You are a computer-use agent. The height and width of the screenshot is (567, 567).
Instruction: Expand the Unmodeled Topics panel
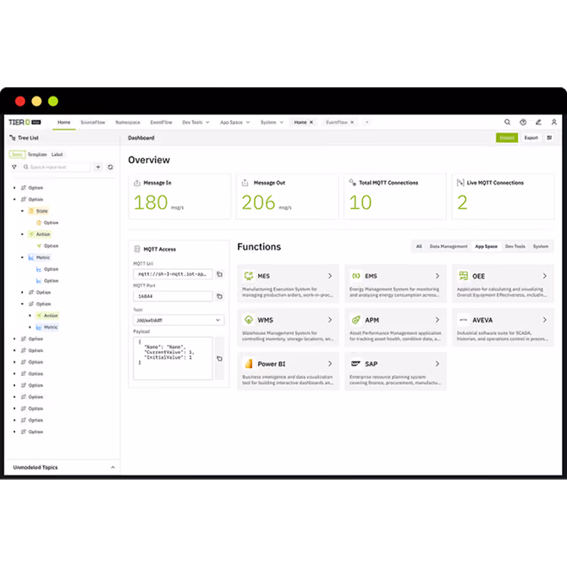[113, 467]
